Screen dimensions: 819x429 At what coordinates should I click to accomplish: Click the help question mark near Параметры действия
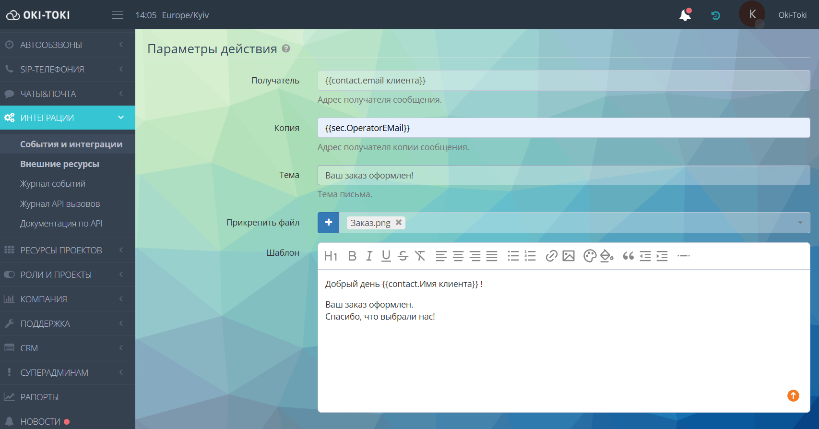pos(286,48)
